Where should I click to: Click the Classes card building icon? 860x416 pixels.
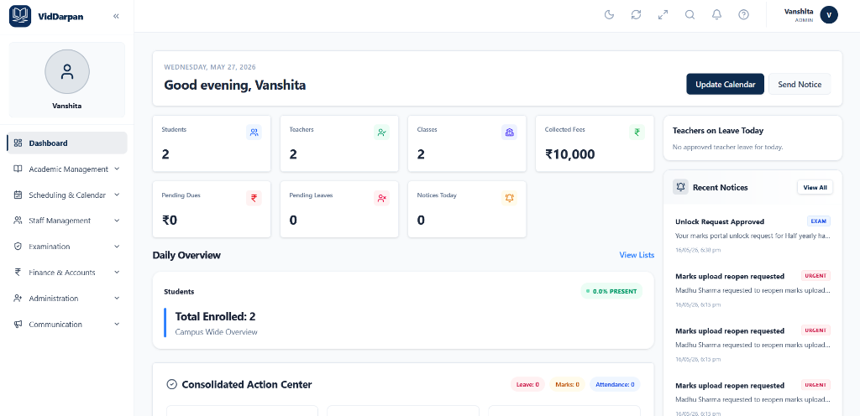pyautogui.click(x=510, y=132)
